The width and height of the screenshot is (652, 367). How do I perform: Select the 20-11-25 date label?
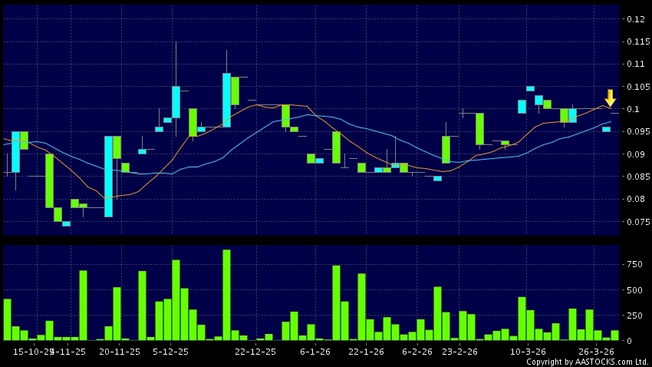pyautogui.click(x=120, y=351)
